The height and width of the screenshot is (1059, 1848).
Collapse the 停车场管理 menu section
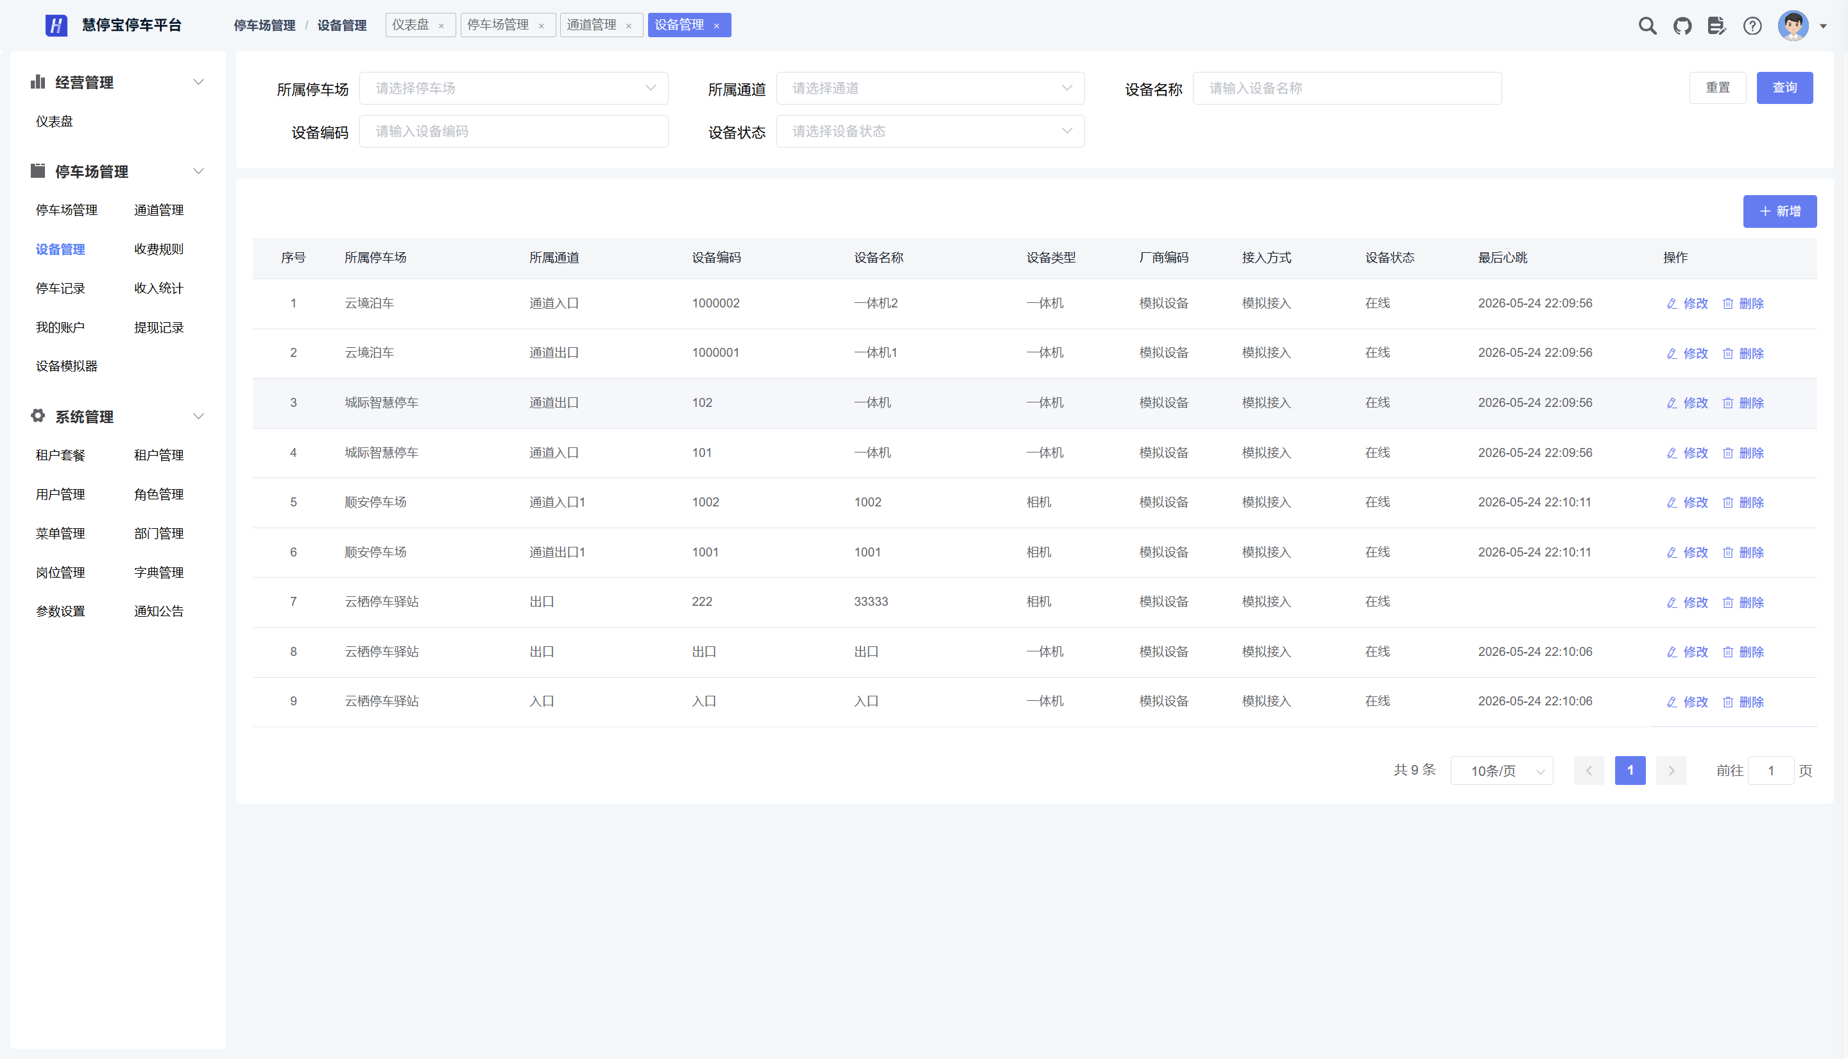point(198,171)
